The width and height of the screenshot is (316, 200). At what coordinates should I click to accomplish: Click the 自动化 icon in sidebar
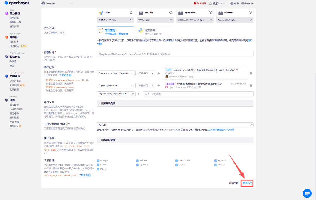pyautogui.click(x=6, y=37)
